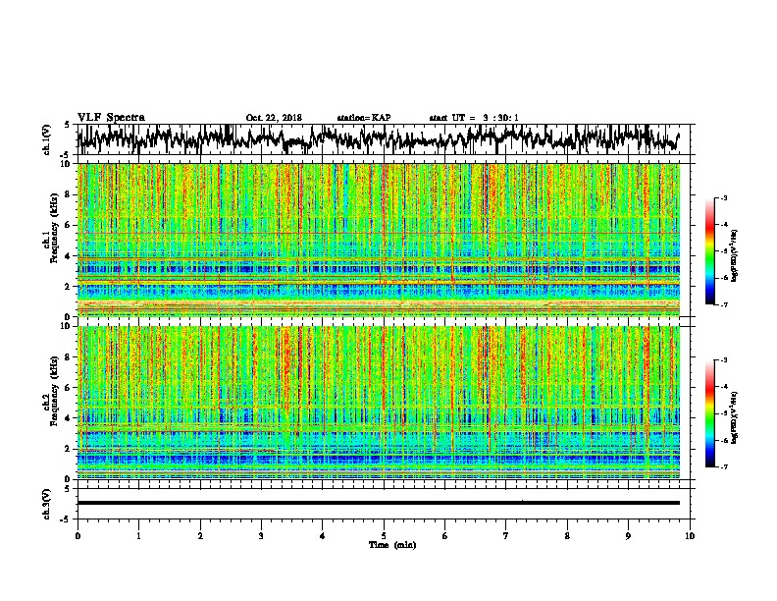The height and width of the screenshot is (601, 777).
Task: Click tick label "7" on Time axis
Action: point(506,536)
